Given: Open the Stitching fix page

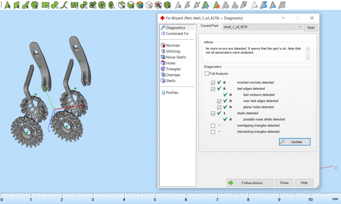Looking at the screenshot, I should pyautogui.click(x=173, y=51).
